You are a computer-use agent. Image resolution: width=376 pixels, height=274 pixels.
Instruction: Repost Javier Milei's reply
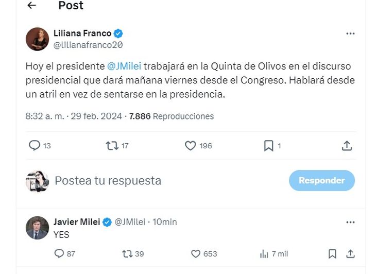(x=127, y=253)
